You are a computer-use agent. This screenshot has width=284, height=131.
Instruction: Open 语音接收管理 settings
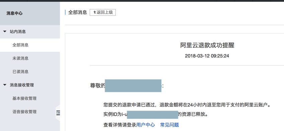point(24,112)
